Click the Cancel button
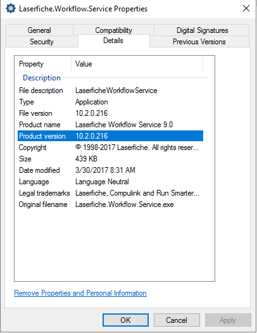The height and width of the screenshot is (333, 257). (x=177, y=320)
